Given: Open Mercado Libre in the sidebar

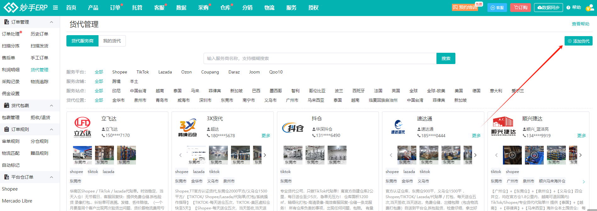Looking at the screenshot, I should pos(17,201).
